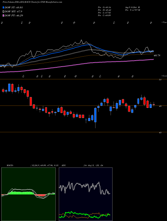Click the MACD panel title label

10,165
